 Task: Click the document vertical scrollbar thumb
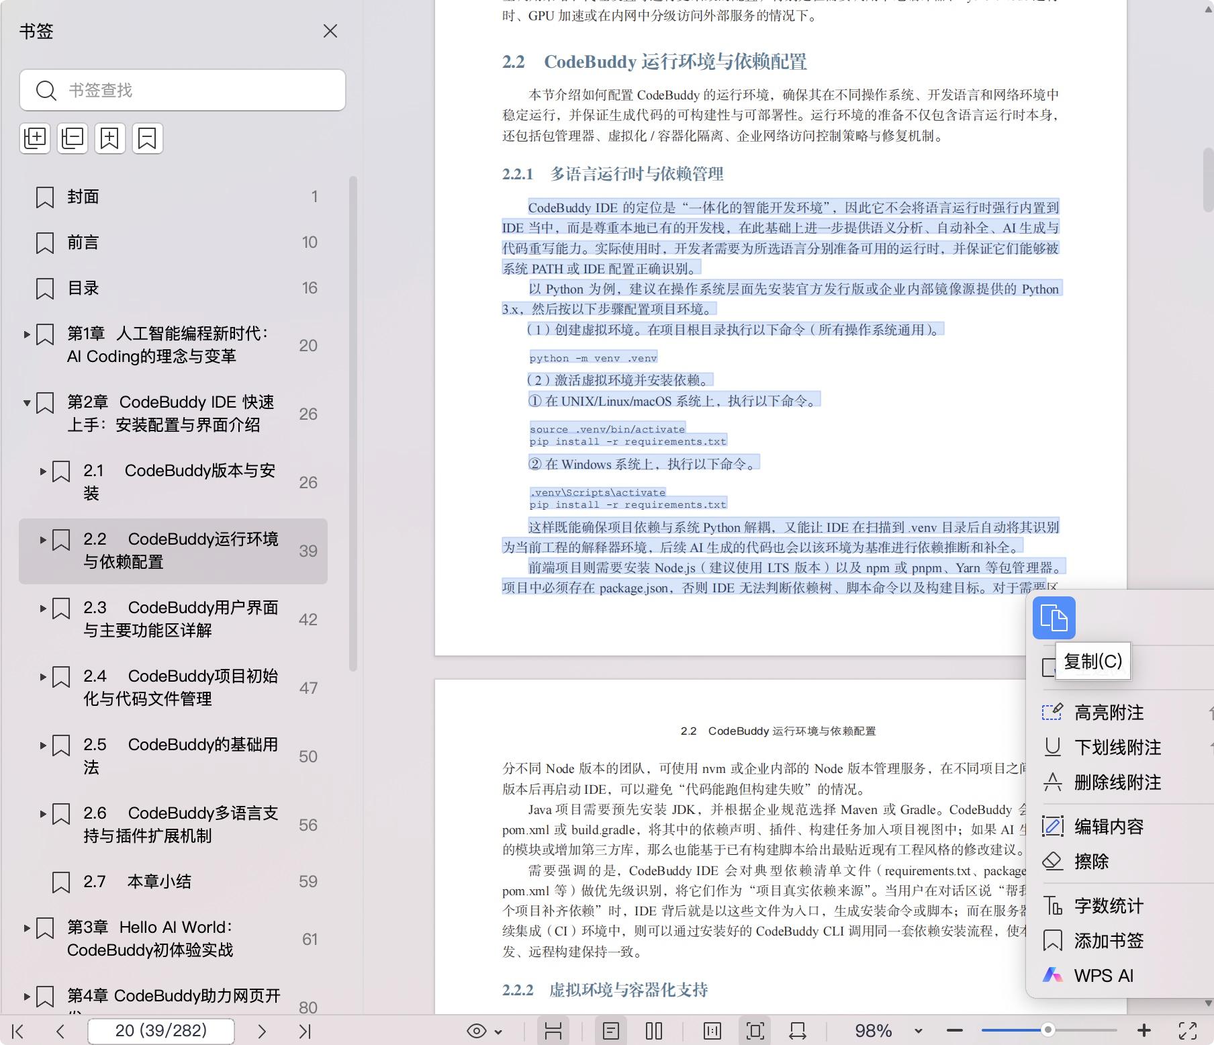pyautogui.click(x=1208, y=180)
